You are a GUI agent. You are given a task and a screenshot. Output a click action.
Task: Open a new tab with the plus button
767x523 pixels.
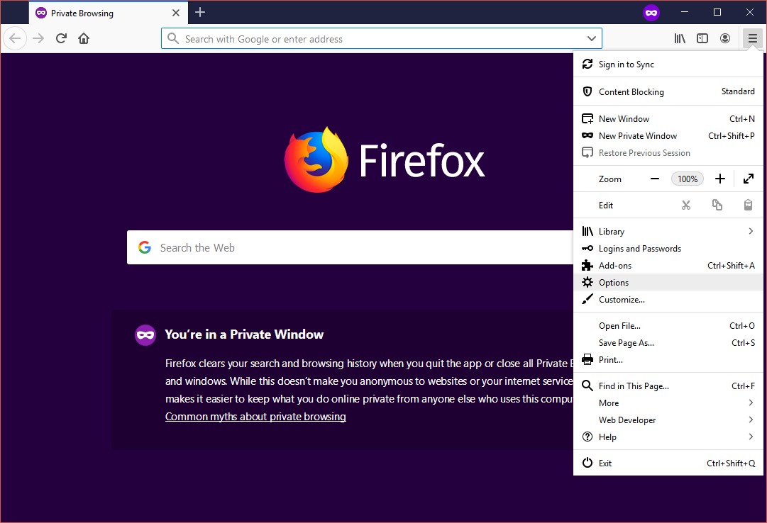[200, 12]
